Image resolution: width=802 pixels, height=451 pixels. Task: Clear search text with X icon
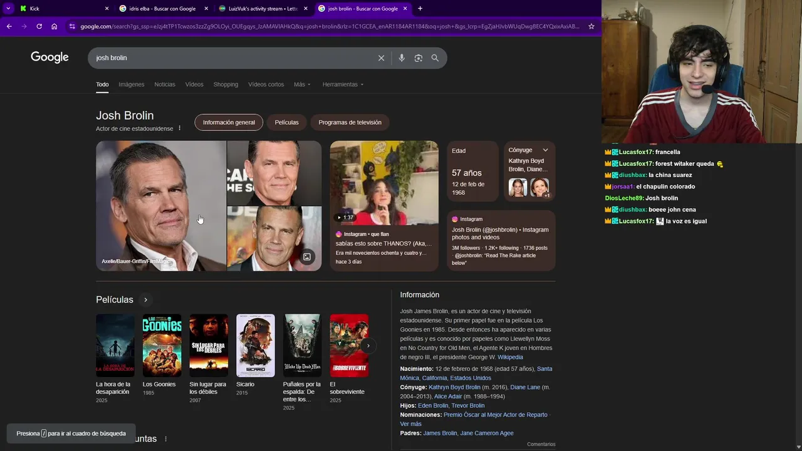click(x=381, y=58)
